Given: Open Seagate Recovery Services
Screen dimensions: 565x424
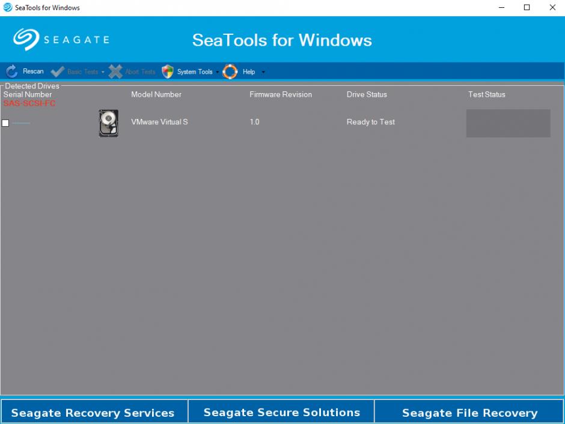Looking at the screenshot, I should pyautogui.click(x=94, y=411).
